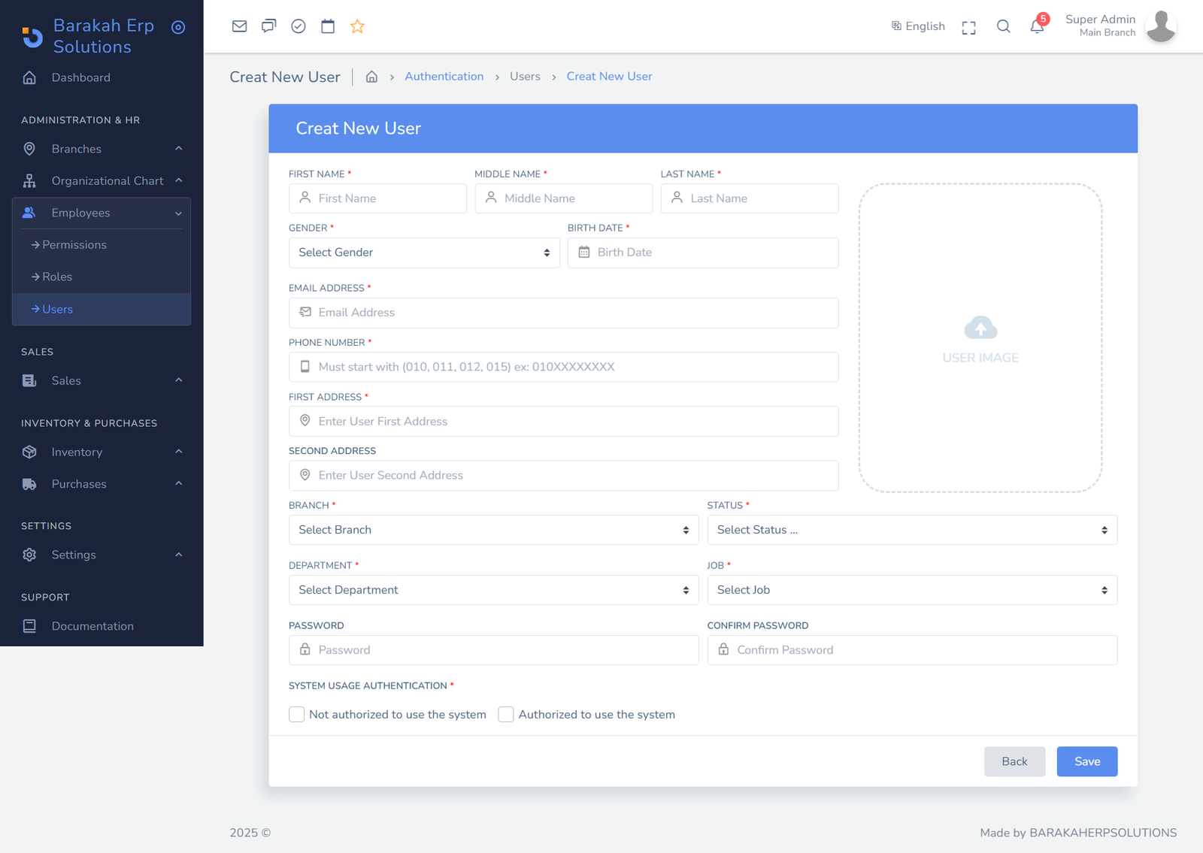Open the Select Branch dropdown
The height and width of the screenshot is (853, 1203).
[x=493, y=530]
